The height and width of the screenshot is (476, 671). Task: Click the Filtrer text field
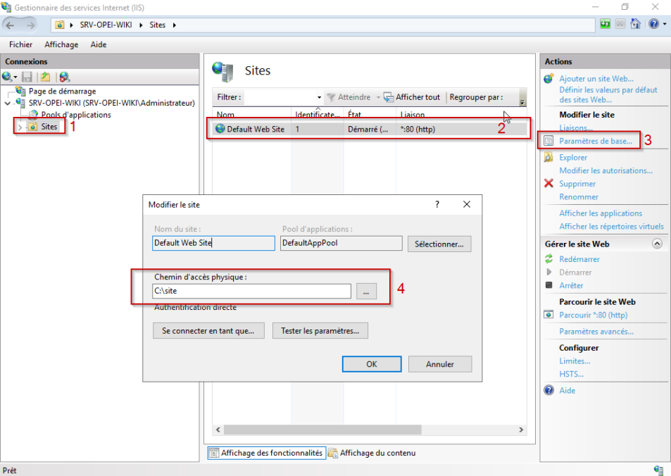(x=280, y=97)
